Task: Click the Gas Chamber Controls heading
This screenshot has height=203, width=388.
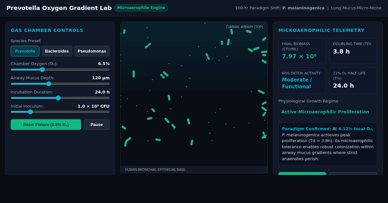Action: [x=47, y=30]
